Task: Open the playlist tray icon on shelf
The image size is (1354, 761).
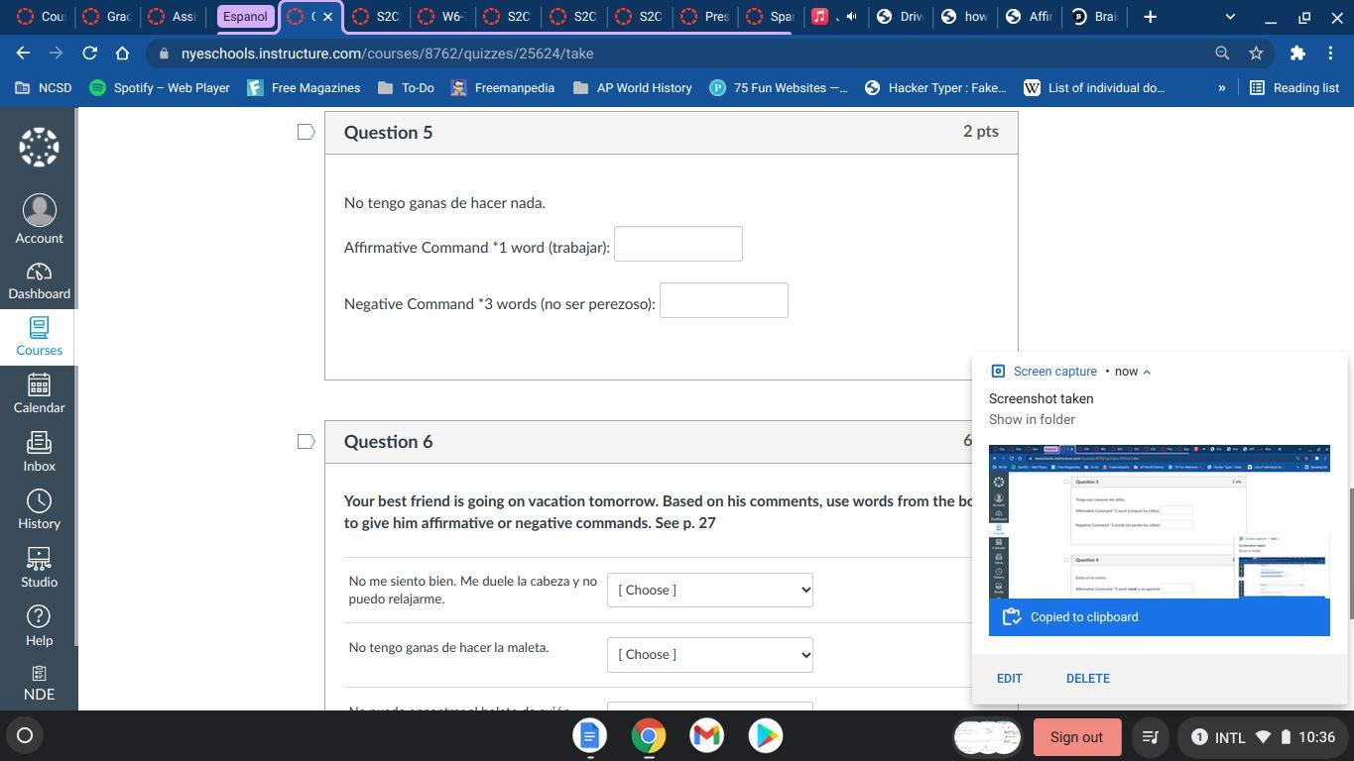Action: coord(1150,737)
